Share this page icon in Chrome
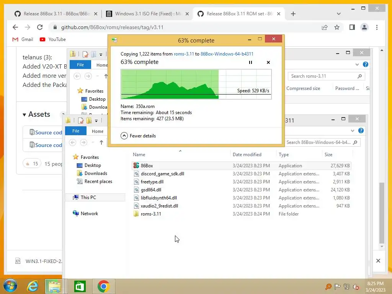Viewport: 392px width, 294px height. [325, 27]
